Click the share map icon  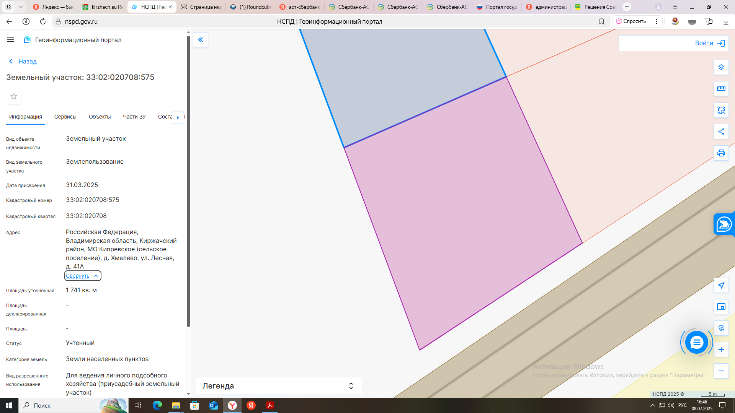coord(721,132)
